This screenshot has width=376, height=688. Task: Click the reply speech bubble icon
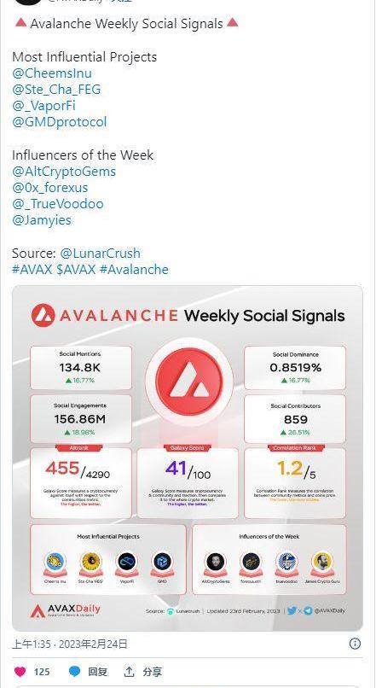[x=75, y=671]
